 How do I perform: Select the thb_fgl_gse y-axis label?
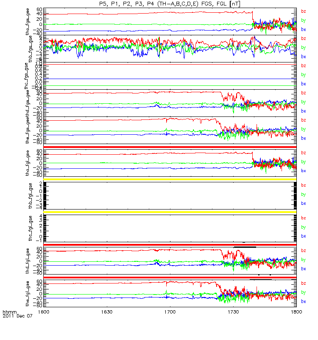[x=31, y=196]
